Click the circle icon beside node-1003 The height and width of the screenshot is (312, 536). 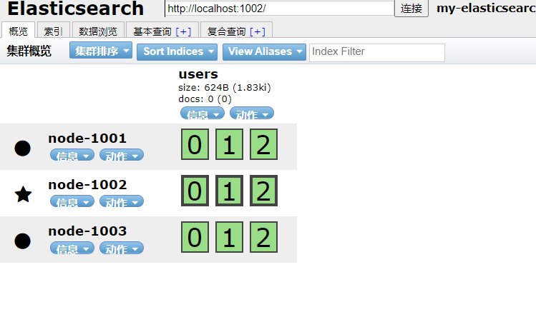[x=23, y=241]
